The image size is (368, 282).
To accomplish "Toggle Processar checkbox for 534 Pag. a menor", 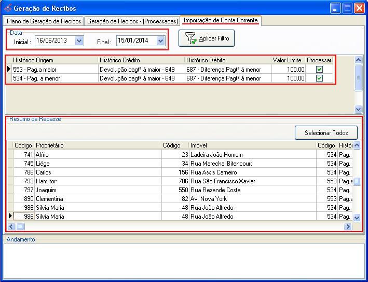I will point(319,78).
